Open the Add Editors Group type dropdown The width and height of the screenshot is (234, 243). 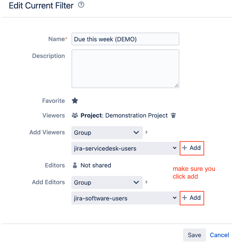coord(107,182)
